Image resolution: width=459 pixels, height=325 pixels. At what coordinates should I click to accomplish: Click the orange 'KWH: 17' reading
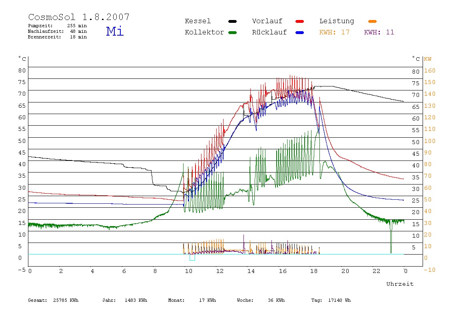334,32
